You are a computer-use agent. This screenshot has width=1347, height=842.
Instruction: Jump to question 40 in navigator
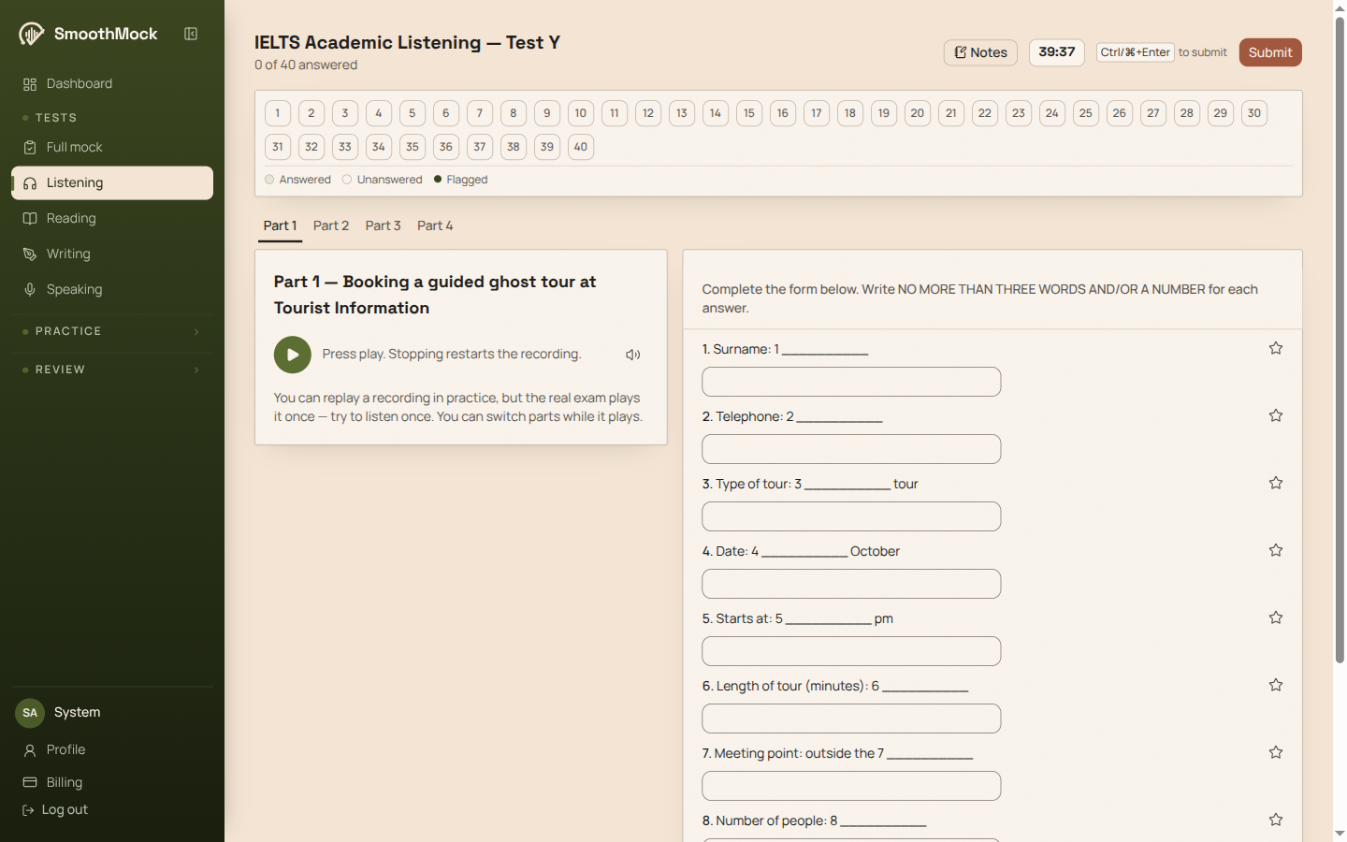click(x=581, y=147)
